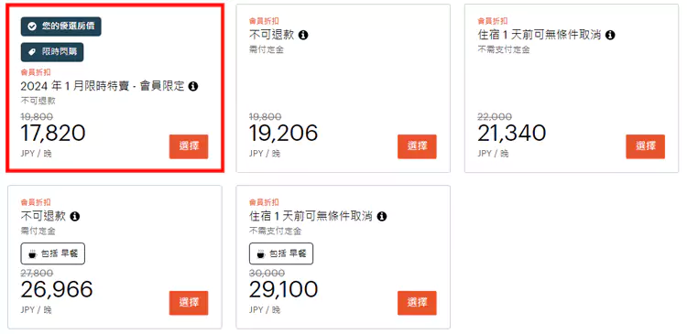Select the 17,820 JPY rate
687x334 pixels.
pos(189,146)
